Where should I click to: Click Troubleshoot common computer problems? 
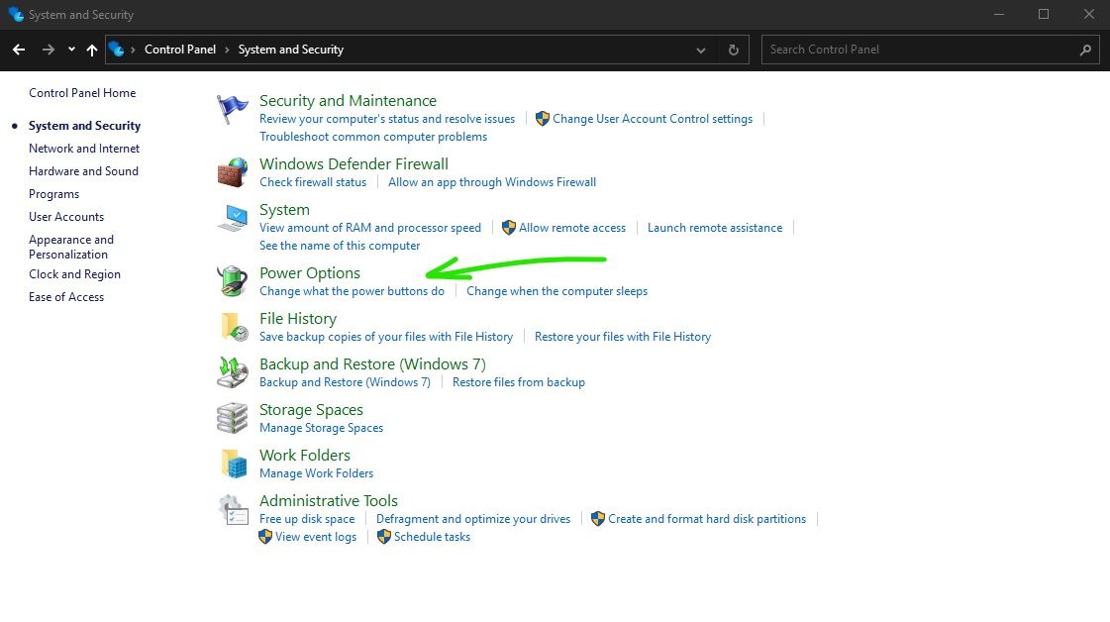[x=373, y=137]
